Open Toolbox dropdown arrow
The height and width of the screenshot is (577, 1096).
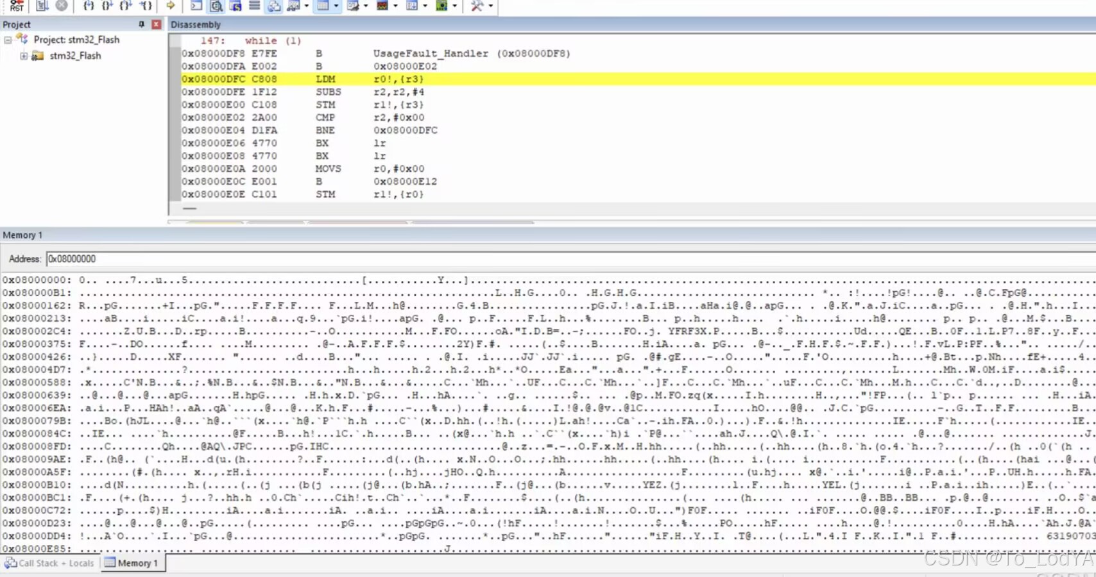(x=491, y=6)
